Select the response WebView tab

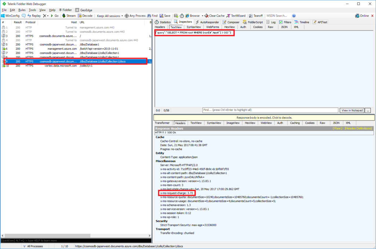(266, 123)
